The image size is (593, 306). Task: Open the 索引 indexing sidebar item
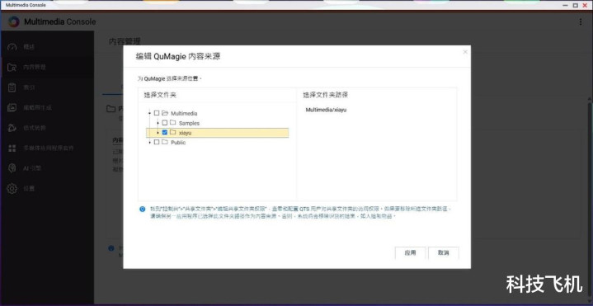47,87
